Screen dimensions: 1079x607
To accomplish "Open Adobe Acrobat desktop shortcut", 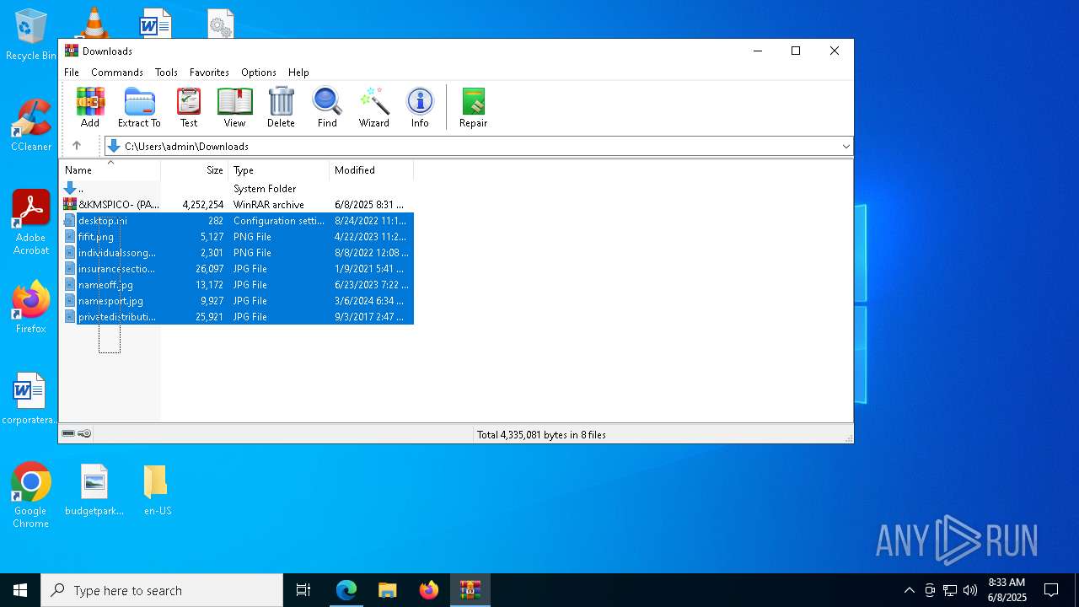I will (31, 222).
